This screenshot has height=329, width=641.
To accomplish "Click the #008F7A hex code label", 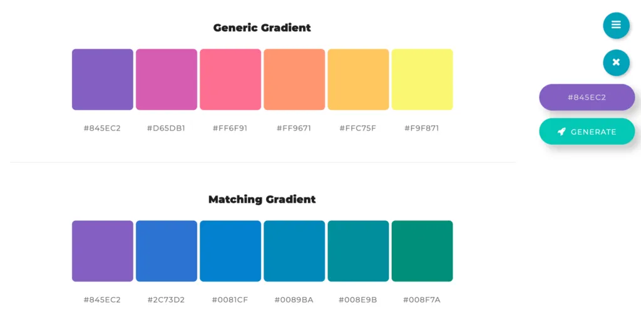I will [421, 300].
